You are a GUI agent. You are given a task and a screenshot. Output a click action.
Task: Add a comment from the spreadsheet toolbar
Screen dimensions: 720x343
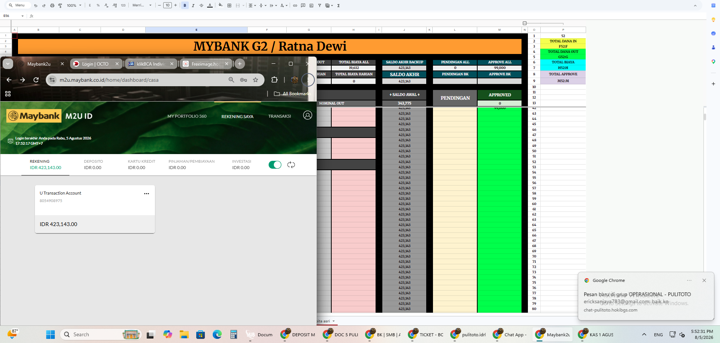303,6
